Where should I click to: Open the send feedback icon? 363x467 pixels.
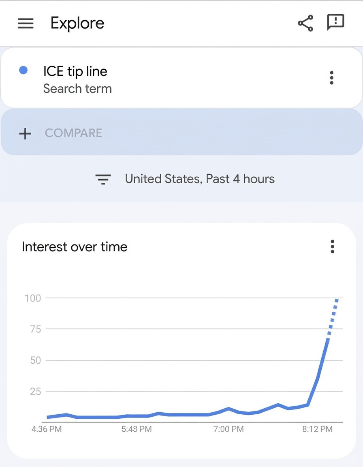click(x=335, y=22)
